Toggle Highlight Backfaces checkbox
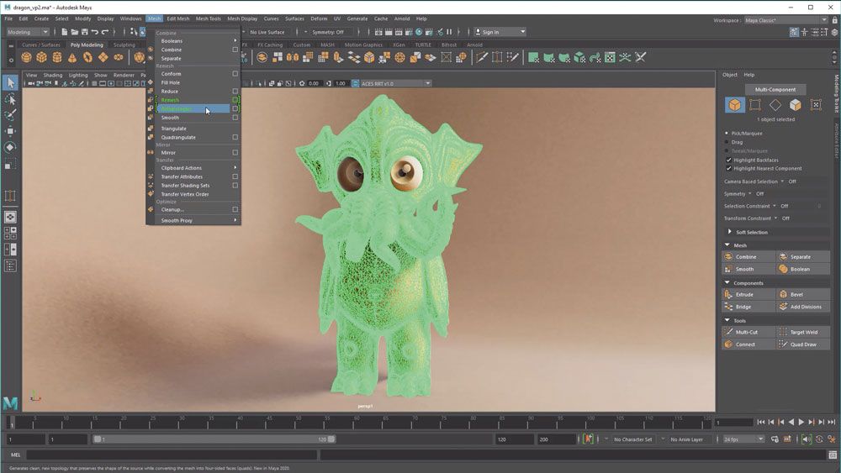This screenshot has width=841, height=473. click(x=728, y=160)
